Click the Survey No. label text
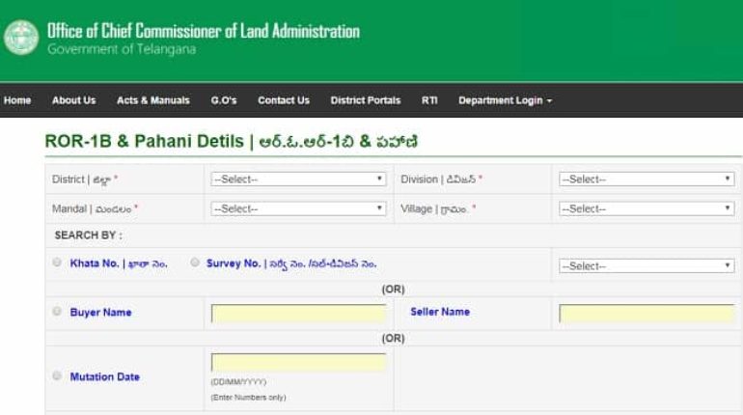The height and width of the screenshot is (415, 743). tap(291, 263)
